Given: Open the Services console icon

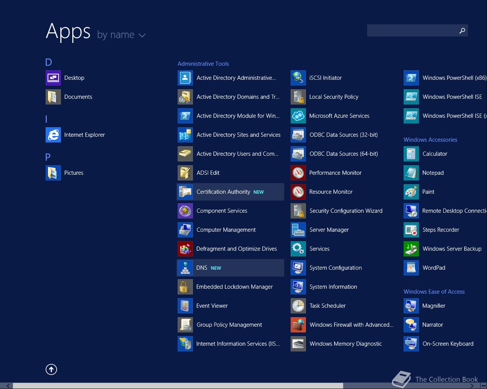Looking at the screenshot, I should (x=298, y=249).
